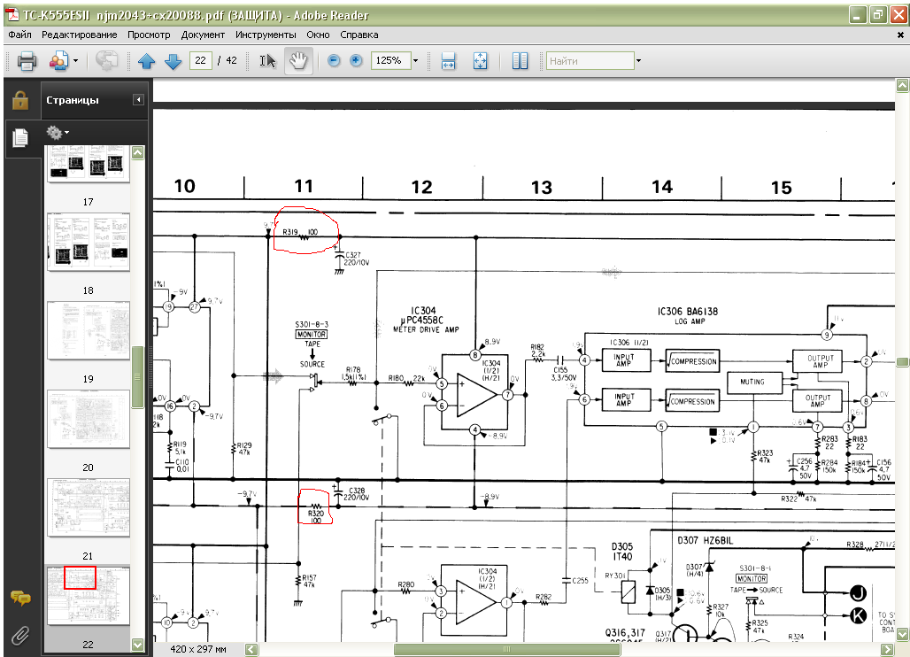Open the Attachments paperclip panel
910x657 pixels.
click(x=20, y=635)
